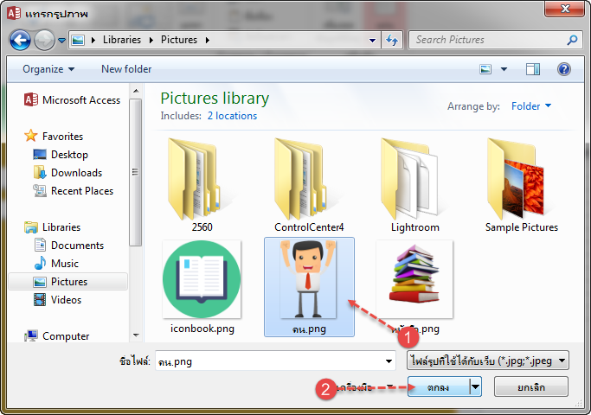
Task: Toggle the preview pane icon
Action: point(533,69)
